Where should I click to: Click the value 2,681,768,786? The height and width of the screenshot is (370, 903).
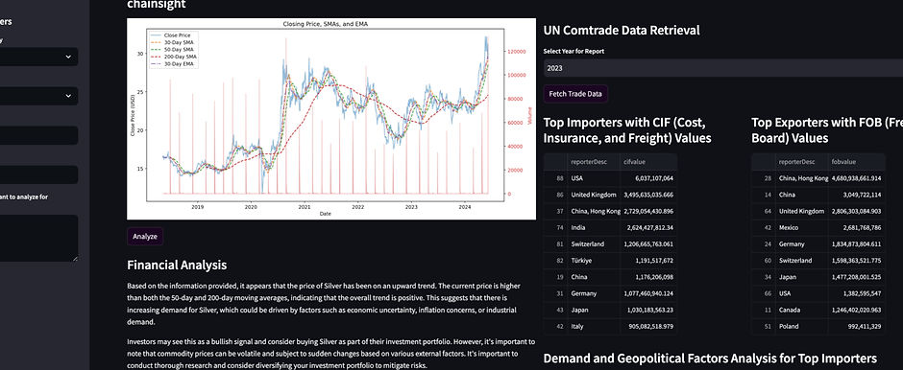point(856,227)
